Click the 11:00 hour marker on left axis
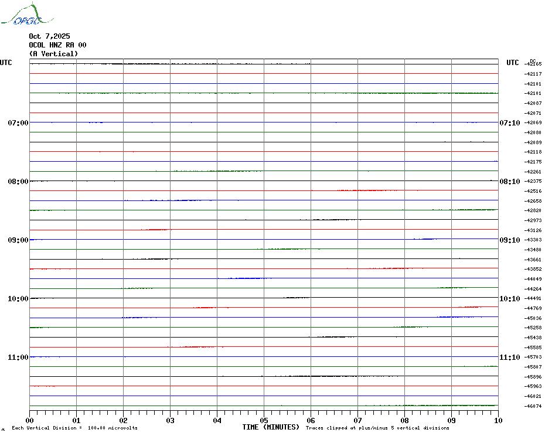Screen dimensions: 545x436 tap(18, 357)
